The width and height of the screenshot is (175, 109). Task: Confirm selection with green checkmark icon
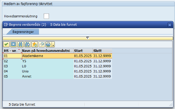tap(6, 44)
